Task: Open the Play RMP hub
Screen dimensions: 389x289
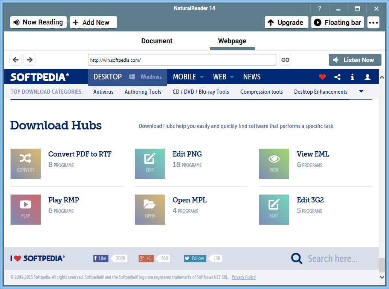Action: click(64, 200)
